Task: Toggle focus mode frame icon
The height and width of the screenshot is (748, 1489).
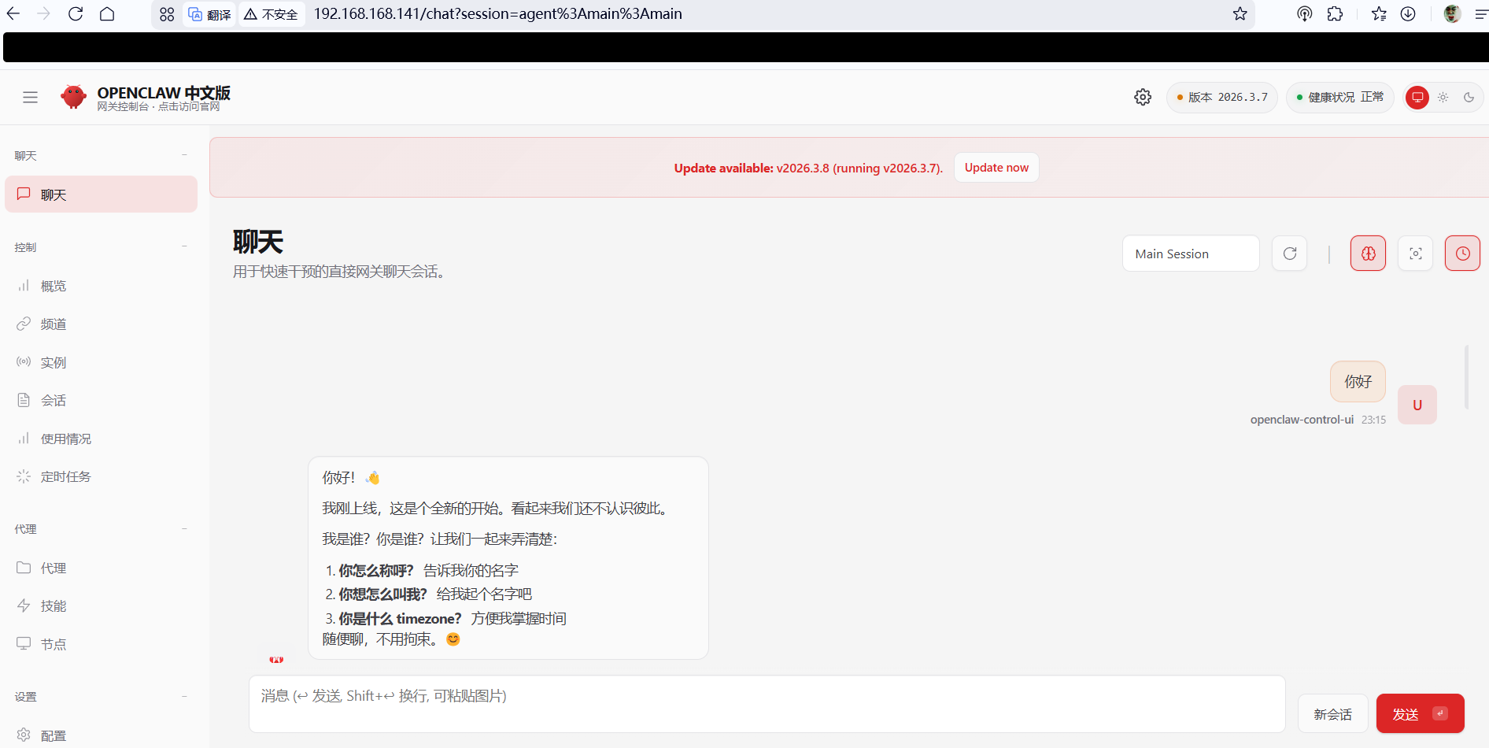Action: click(x=1416, y=254)
